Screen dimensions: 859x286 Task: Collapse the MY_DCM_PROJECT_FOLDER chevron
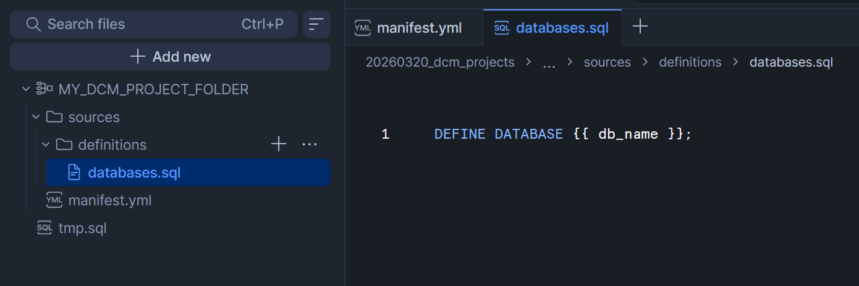pos(25,89)
